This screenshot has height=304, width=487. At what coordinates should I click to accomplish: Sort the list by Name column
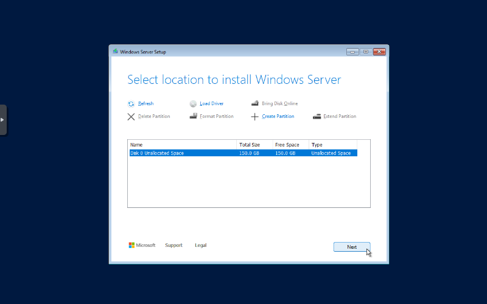pyautogui.click(x=182, y=145)
